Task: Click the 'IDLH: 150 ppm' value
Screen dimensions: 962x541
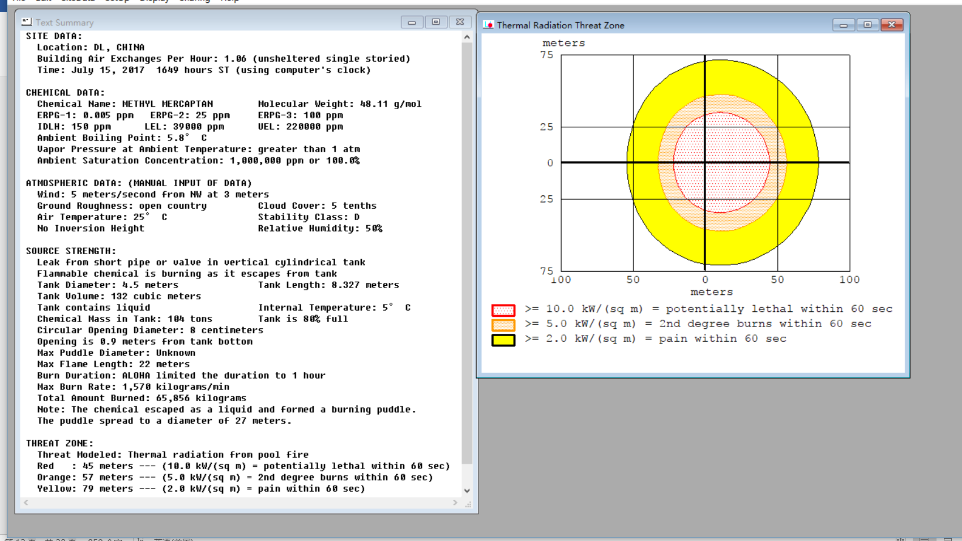Action: [x=74, y=127]
